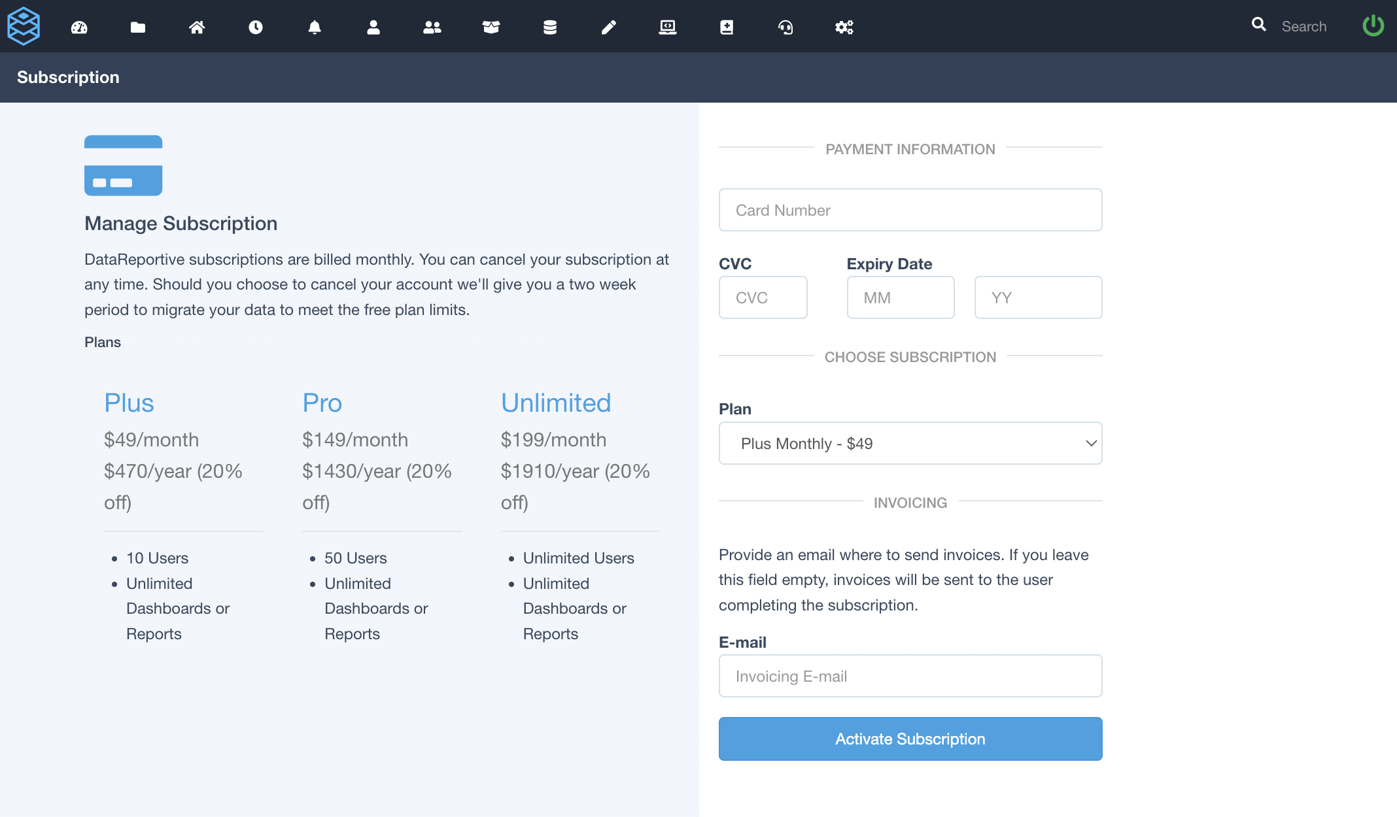Click the "$1910/year (20% off)" text
The height and width of the screenshot is (817, 1397).
[576, 486]
